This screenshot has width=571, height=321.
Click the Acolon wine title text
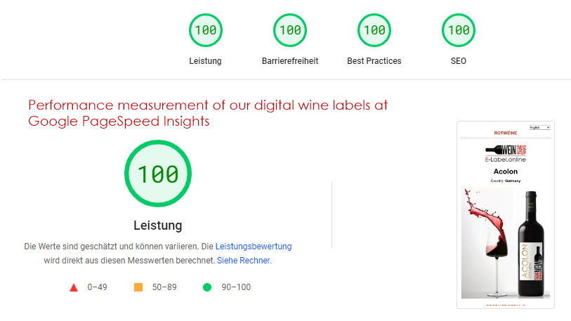(x=506, y=171)
